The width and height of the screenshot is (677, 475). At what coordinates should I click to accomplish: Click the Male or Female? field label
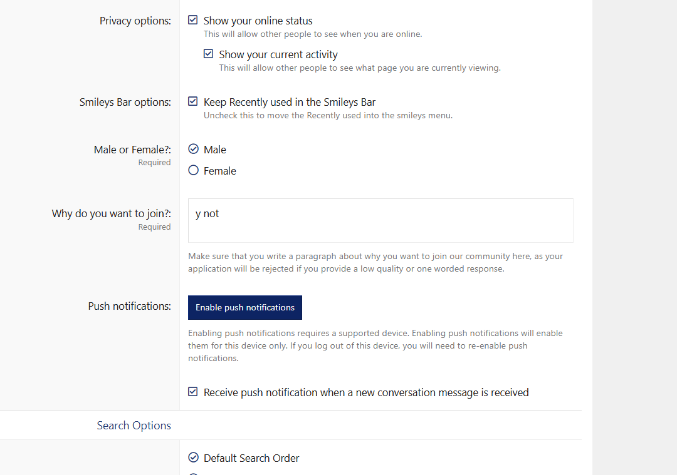coord(132,150)
